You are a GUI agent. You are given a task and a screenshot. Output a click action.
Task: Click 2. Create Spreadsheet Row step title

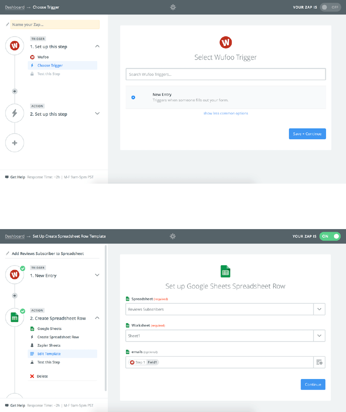[x=58, y=319]
